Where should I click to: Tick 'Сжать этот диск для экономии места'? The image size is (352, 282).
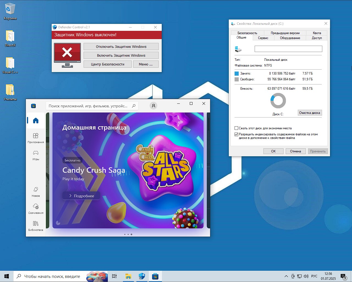[x=236, y=128]
